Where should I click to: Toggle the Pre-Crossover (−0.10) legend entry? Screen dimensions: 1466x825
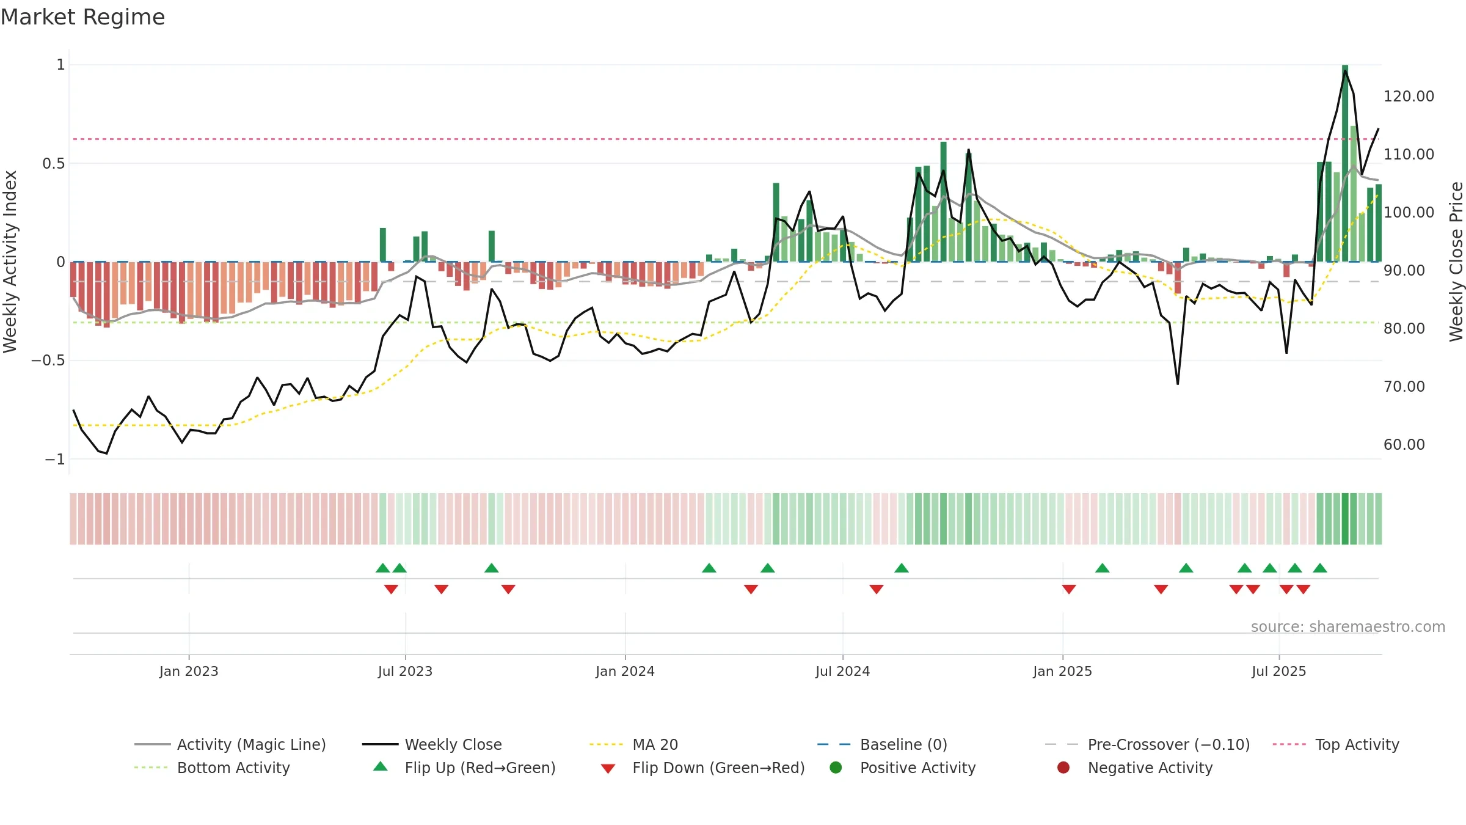(x=1147, y=744)
